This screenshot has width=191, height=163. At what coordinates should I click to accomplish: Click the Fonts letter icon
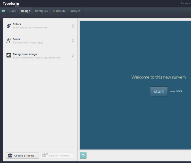[x=9, y=41]
